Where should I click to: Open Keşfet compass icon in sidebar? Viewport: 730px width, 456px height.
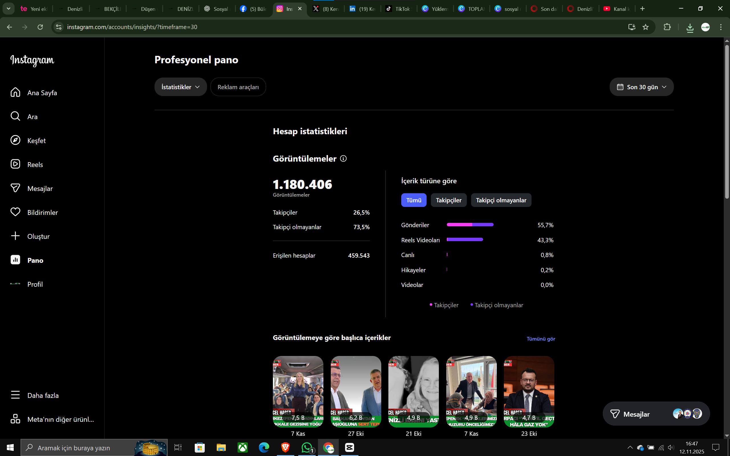pos(15,140)
